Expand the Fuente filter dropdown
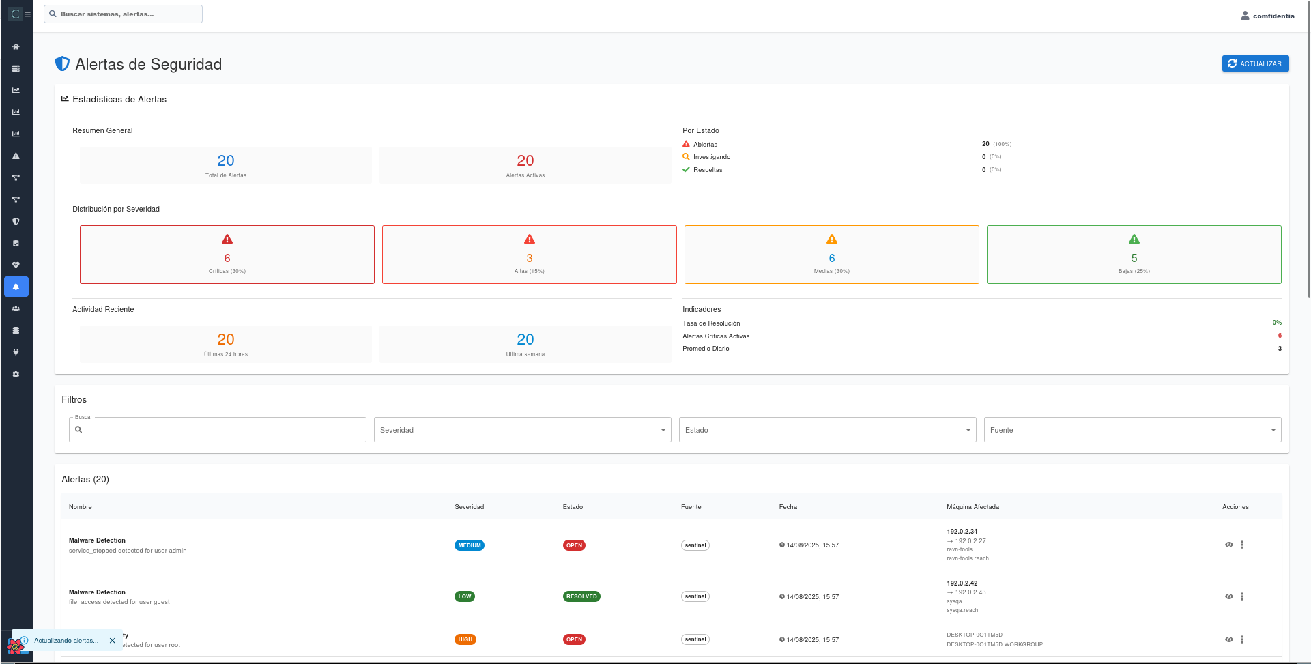 [1132, 430]
